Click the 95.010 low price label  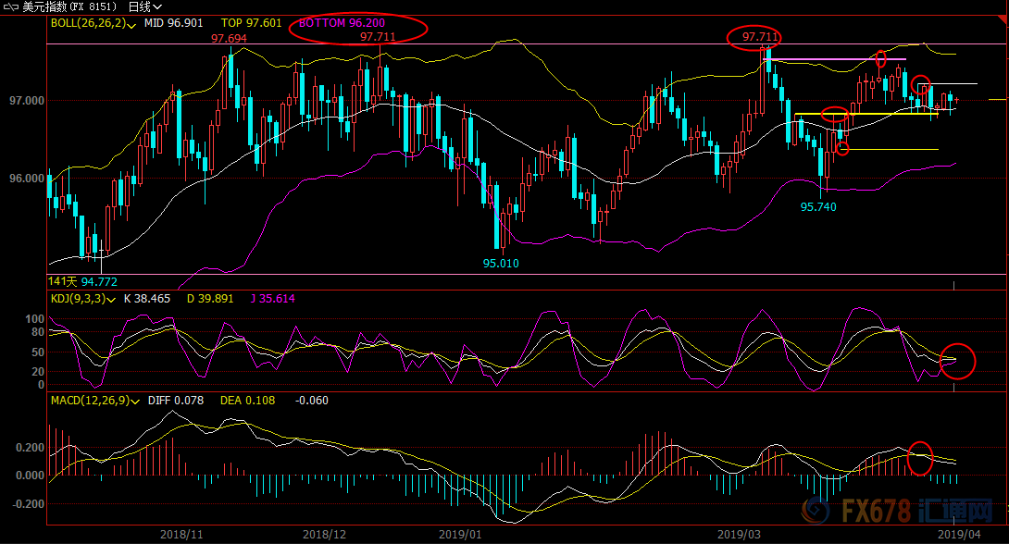(x=501, y=263)
